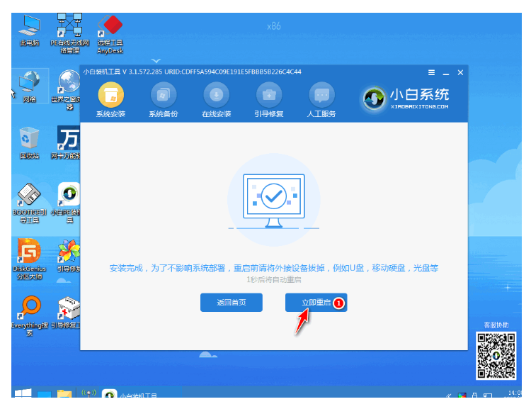The height and width of the screenshot is (404, 531).
Task: Go to the 引导修复 tab in toolbar
Action: click(x=269, y=100)
